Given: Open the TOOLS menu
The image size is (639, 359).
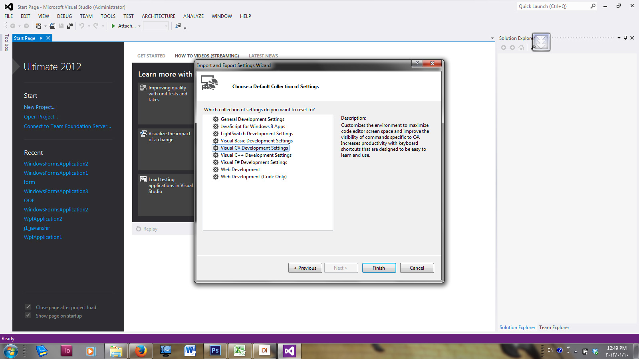Looking at the screenshot, I should click(x=108, y=16).
